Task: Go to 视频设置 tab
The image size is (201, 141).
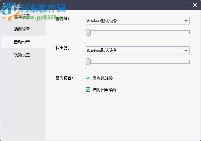Action: 23,55
